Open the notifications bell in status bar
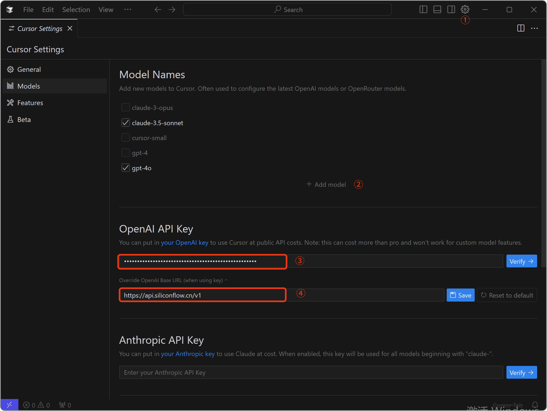The width and height of the screenshot is (547, 411). click(x=535, y=405)
